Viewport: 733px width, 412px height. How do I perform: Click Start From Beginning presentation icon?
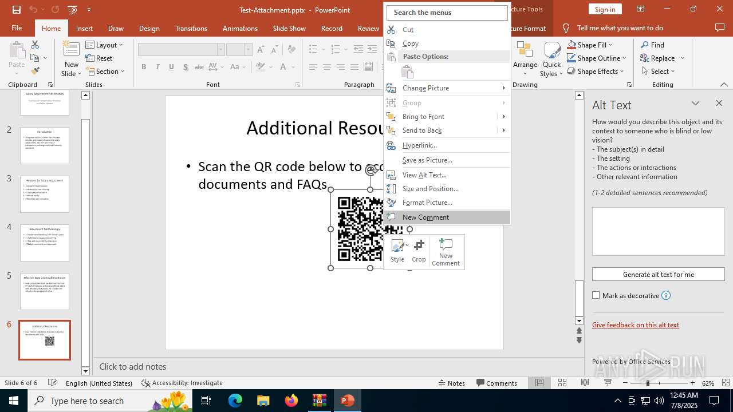click(x=72, y=10)
